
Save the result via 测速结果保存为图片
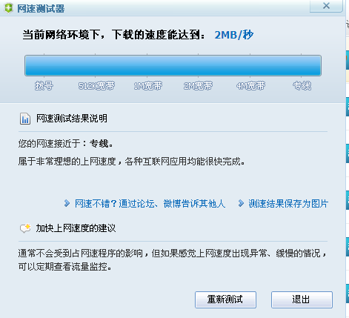tap(288, 204)
